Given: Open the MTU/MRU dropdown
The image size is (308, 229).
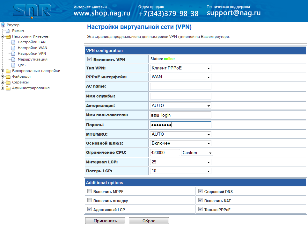Looking at the screenshot, I should pos(181,134).
